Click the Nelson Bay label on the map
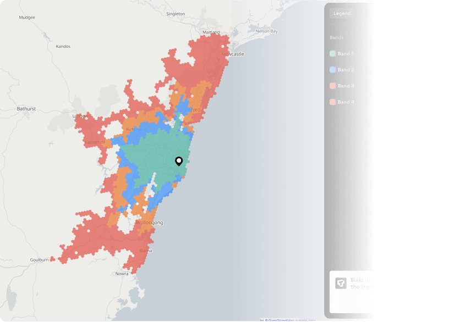460x322 pixels. 267,31
